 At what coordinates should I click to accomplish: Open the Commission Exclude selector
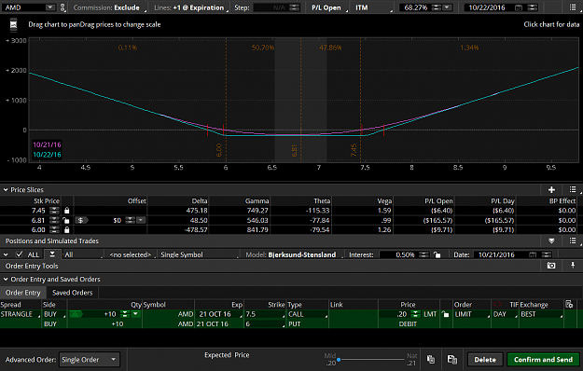point(109,7)
